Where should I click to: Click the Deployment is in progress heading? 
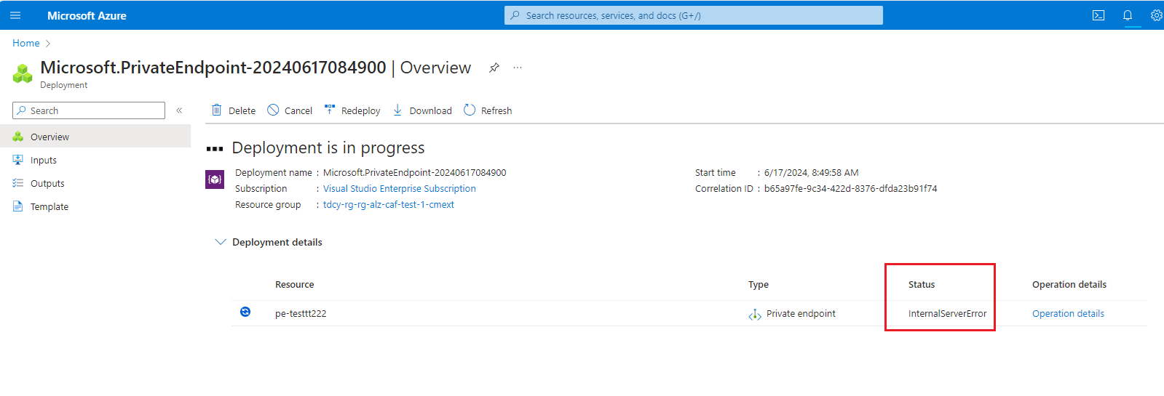(328, 148)
